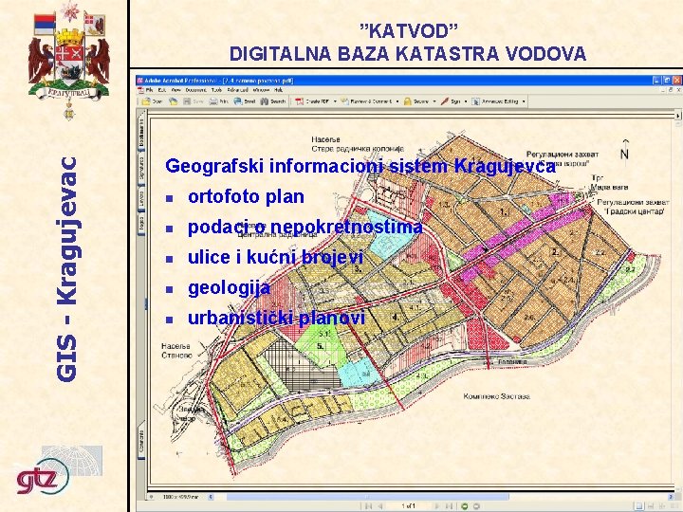Click the vertical 'GIS - Kragujevac' sidebar text
This screenshot has width=683, height=512.
click(67, 269)
